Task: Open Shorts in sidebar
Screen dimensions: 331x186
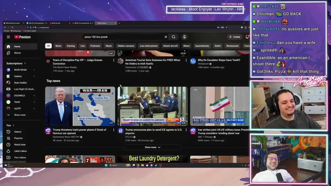Action: point(21,53)
